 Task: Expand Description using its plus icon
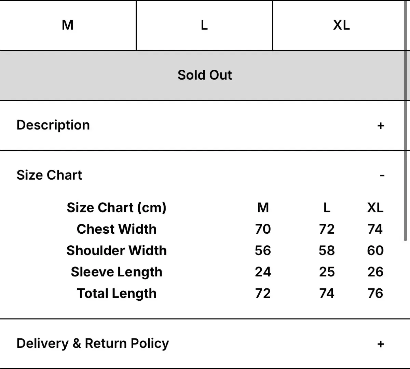point(381,126)
